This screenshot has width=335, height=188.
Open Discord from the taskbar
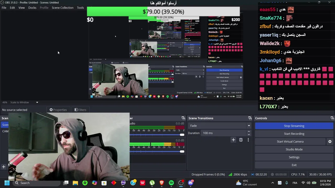[191, 183]
